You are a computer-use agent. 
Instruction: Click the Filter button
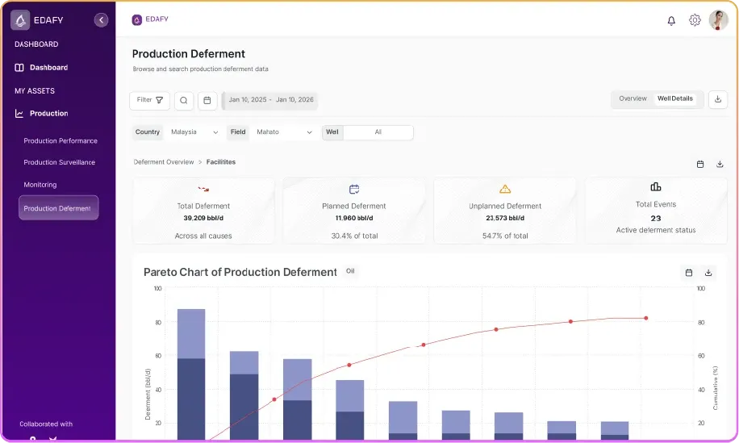click(x=150, y=100)
